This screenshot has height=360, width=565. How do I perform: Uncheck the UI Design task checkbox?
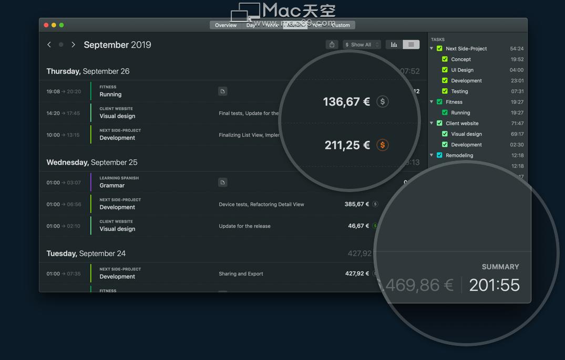click(x=445, y=70)
